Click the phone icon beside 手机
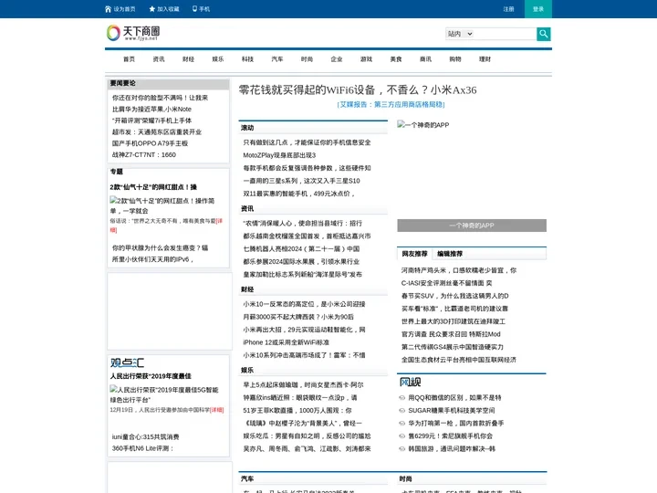Image resolution: width=657 pixels, height=493 pixels. (x=194, y=8)
